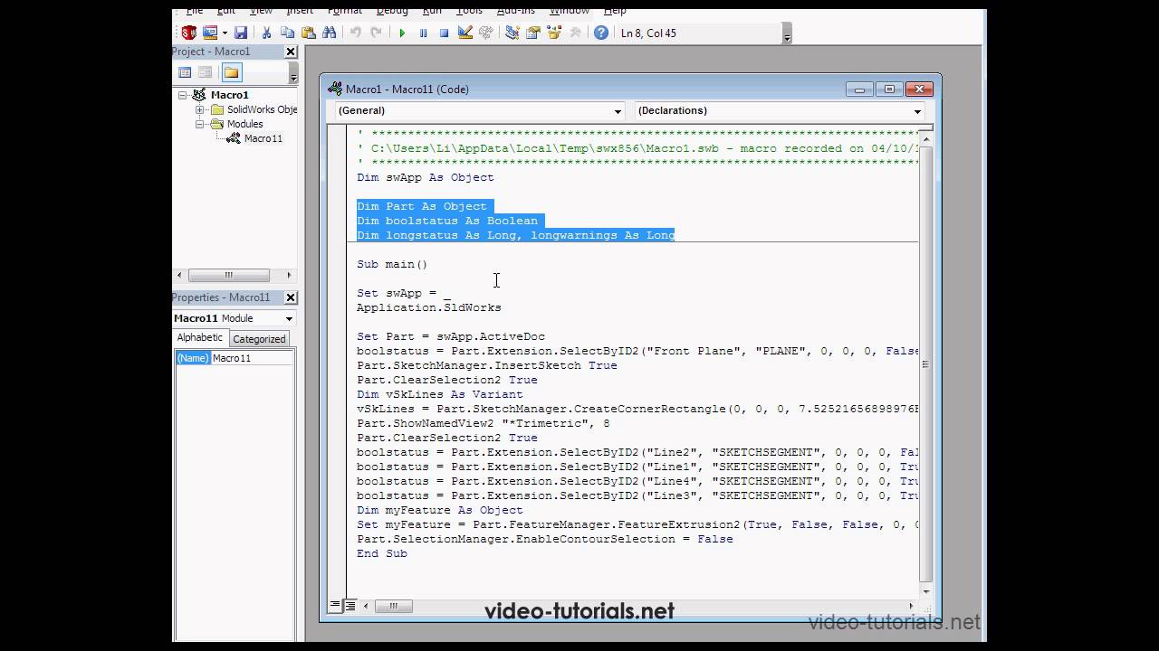Close the Project - Macro1 panel

(x=291, y=52)
